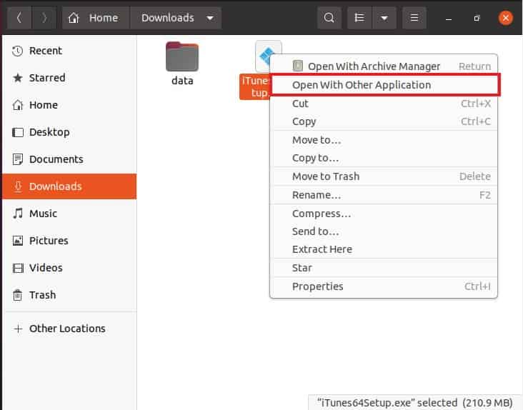Toggle list view icon in header
This screenshot has width=523, height=410.
(359, 18)
